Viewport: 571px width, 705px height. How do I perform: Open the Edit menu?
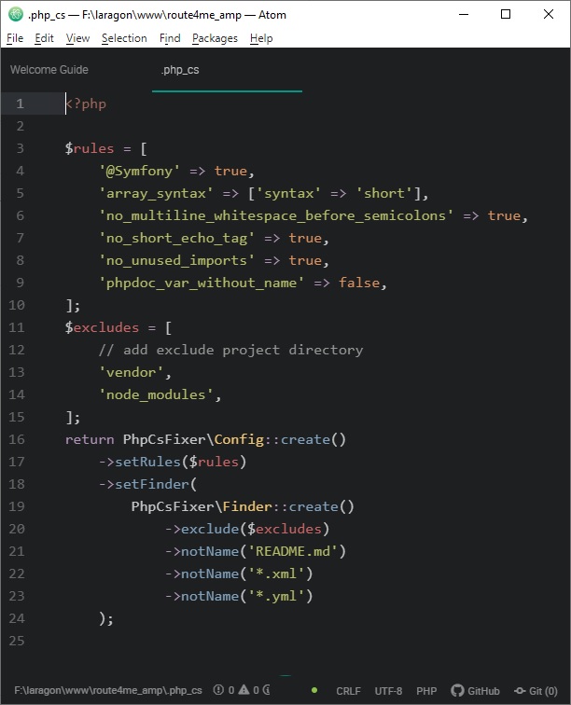click(x=44, y=38)
